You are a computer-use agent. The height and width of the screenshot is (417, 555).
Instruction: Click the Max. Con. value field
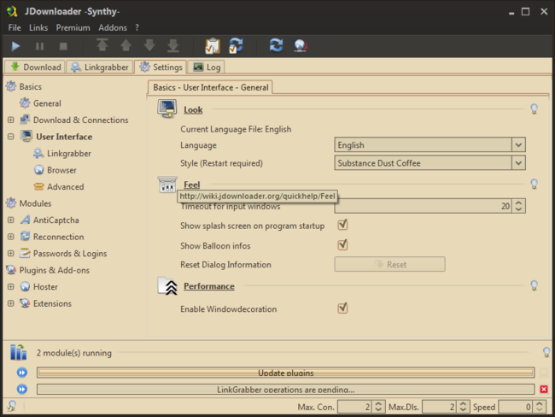[354, 407]
